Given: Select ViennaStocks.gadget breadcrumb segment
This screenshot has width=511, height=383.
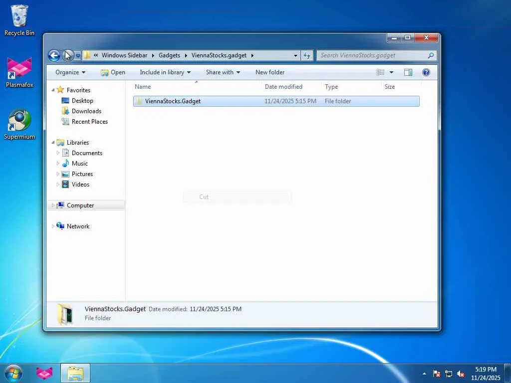Looking at the screenshot, I should [x=219, y=55].
